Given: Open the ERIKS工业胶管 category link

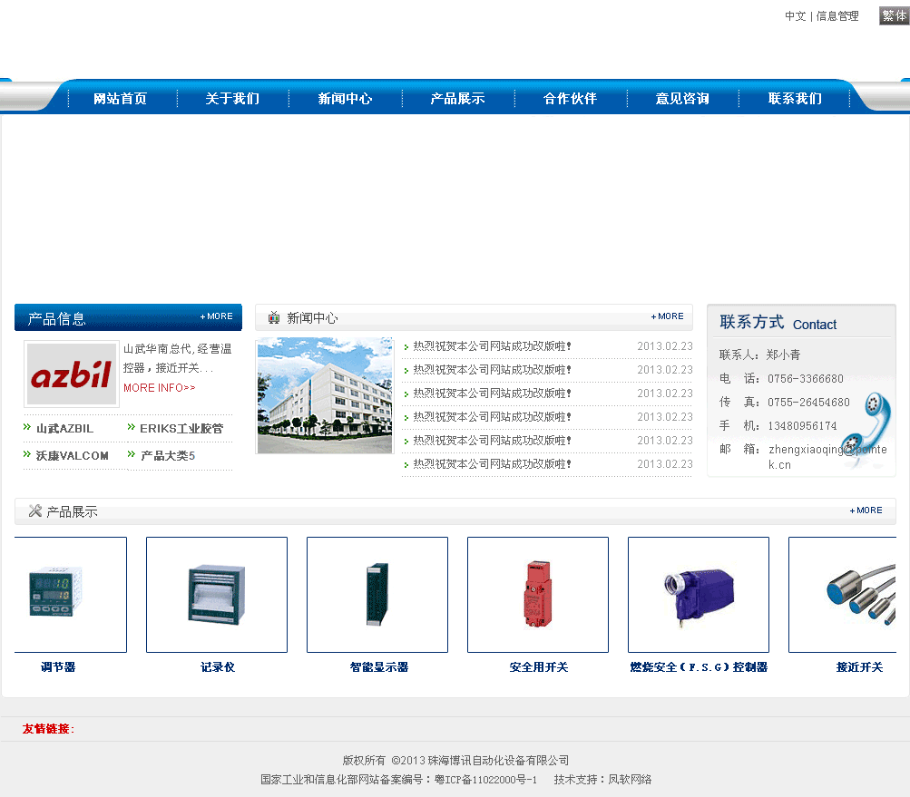Looking at the screenshot, I should click(x=181, y=429).
